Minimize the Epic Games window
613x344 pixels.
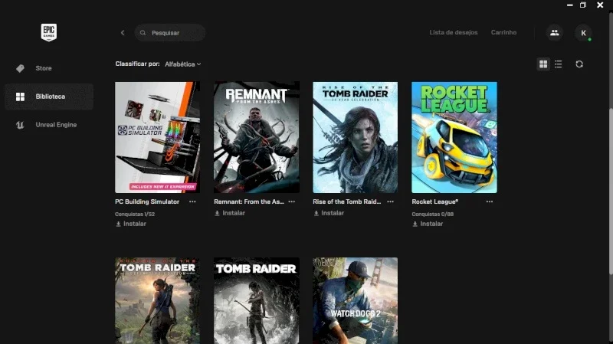(569, 5)
